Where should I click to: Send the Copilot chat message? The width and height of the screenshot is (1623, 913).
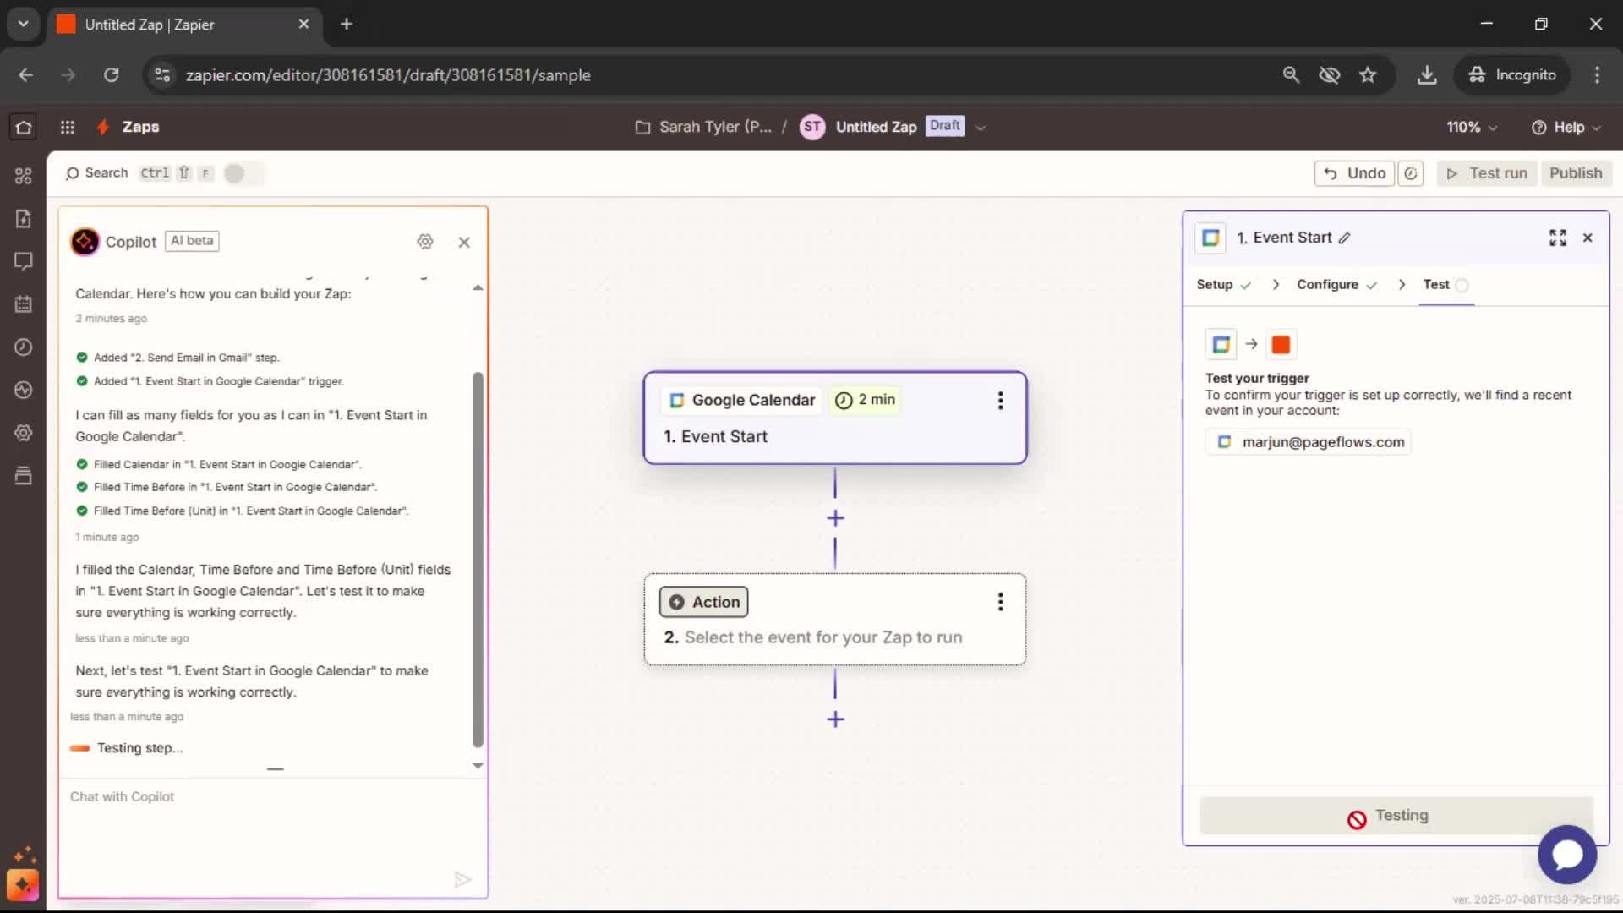462,880
